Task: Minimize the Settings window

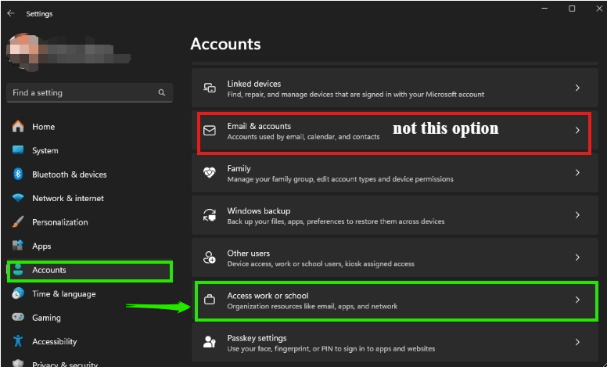Action: 544,9
